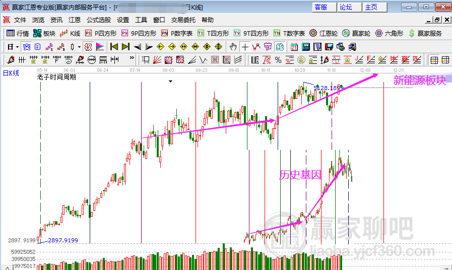Screen dimensions: 452x270
Task: Open the calculator icon
Action: coord(305,47)
